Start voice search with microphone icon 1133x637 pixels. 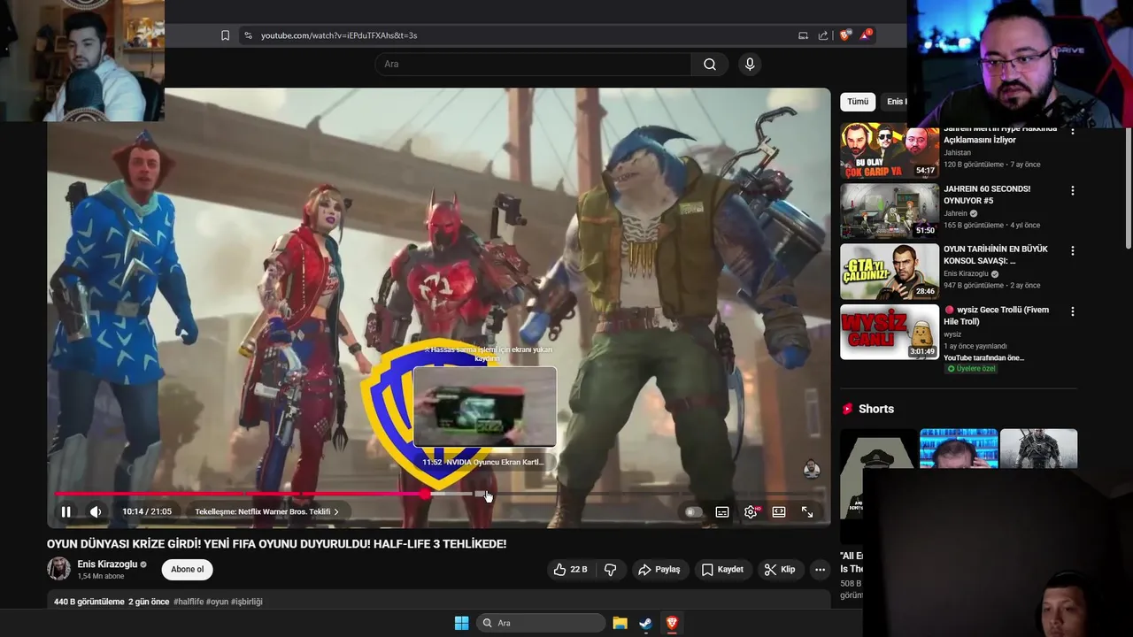[x=750, y=64]
